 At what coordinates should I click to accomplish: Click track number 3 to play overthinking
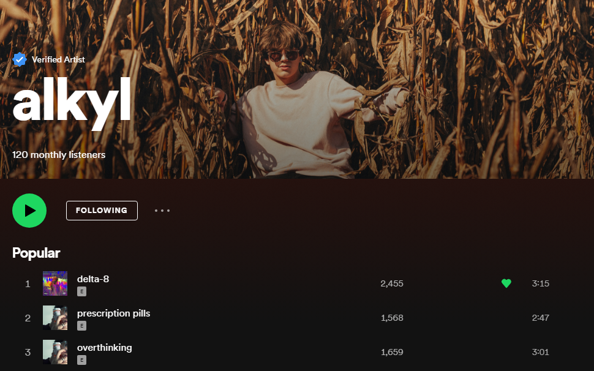(x=28, y=353)
